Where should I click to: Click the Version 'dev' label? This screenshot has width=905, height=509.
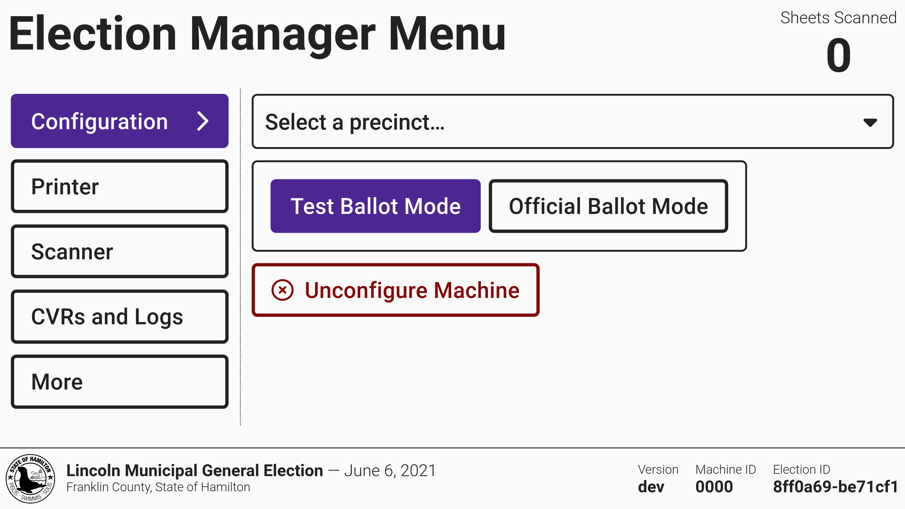click(x=651, y=487)
